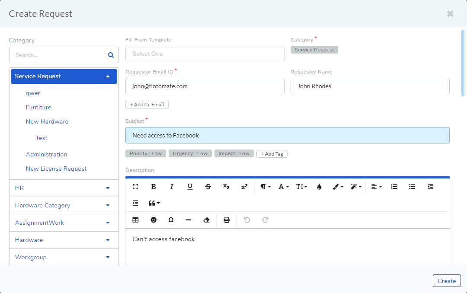Change the Priority : Low tag

pos(146,153)
